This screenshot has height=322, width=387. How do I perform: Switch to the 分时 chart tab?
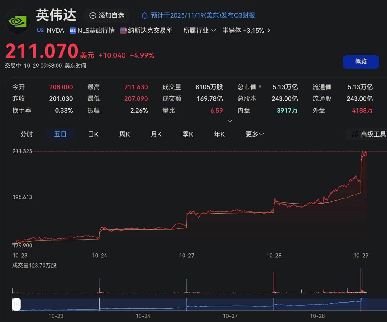coord(27,134)
